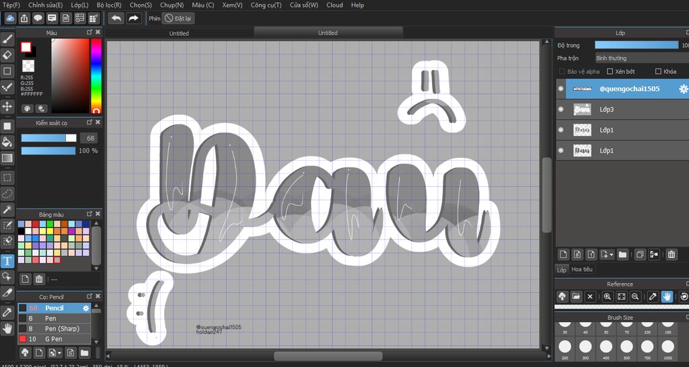Viewport: 689px width, 367px height.
Task: Select the Gradient tool
Action: tap(7, 157)
